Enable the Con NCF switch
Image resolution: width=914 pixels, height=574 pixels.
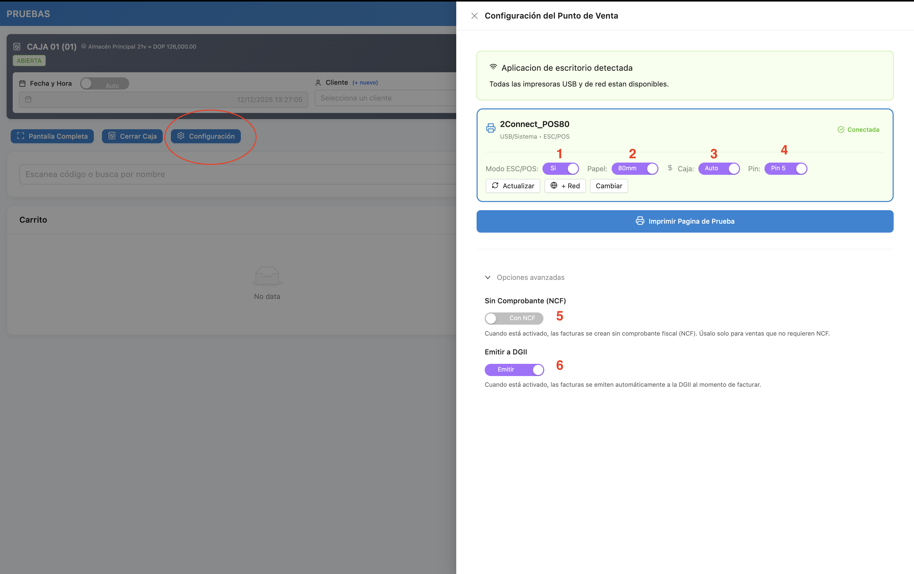click(x=514, y=318)
